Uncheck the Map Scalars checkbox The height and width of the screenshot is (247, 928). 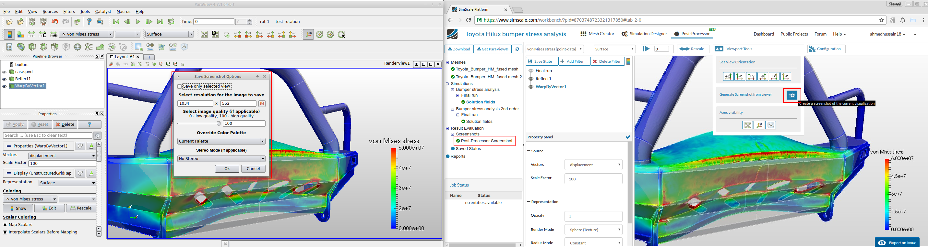click(5, 225)
